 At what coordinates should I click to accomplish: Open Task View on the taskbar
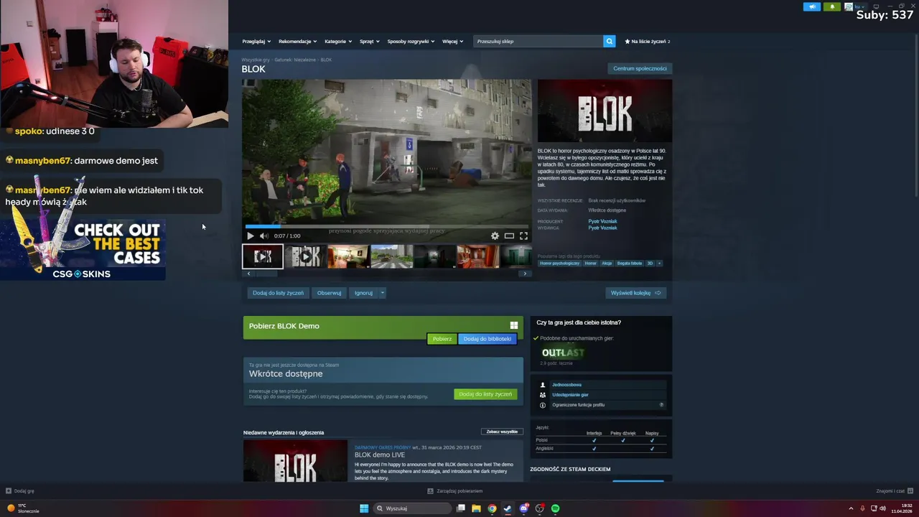click(460, 508)
